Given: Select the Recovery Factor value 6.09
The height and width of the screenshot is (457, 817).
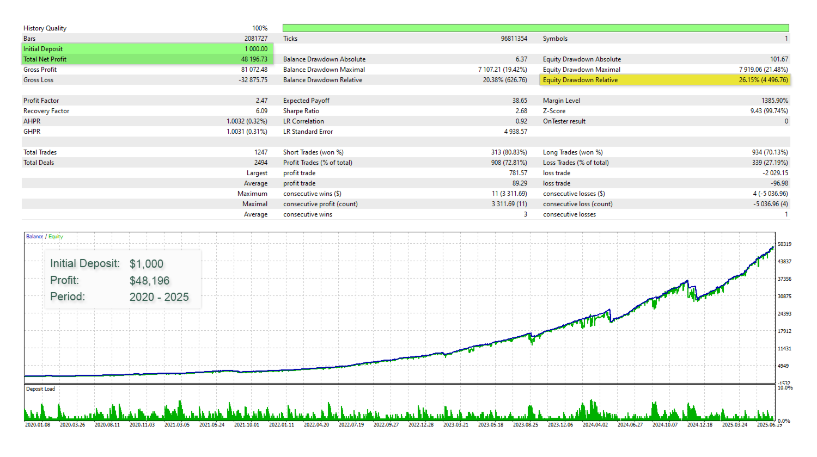Looking at the screenshot, I should pyautogui.click(x=261, y=111).
